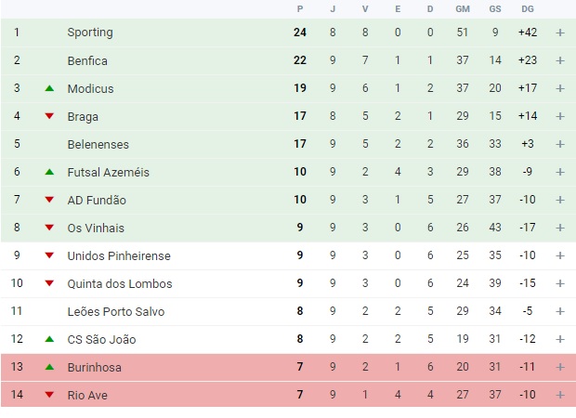The width and height of the screenshot is (576, 418).
Task: Select the Belenenses team name
Action: click(98, 144)
